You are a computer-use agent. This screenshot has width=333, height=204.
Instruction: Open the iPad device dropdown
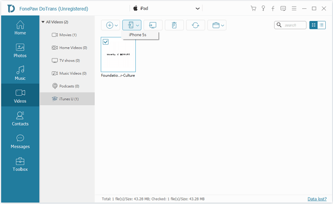pos(166,9)
